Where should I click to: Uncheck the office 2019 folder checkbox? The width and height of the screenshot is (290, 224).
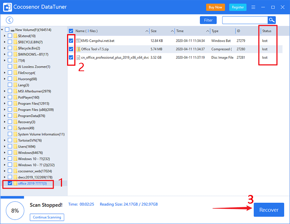pos(10,183)
